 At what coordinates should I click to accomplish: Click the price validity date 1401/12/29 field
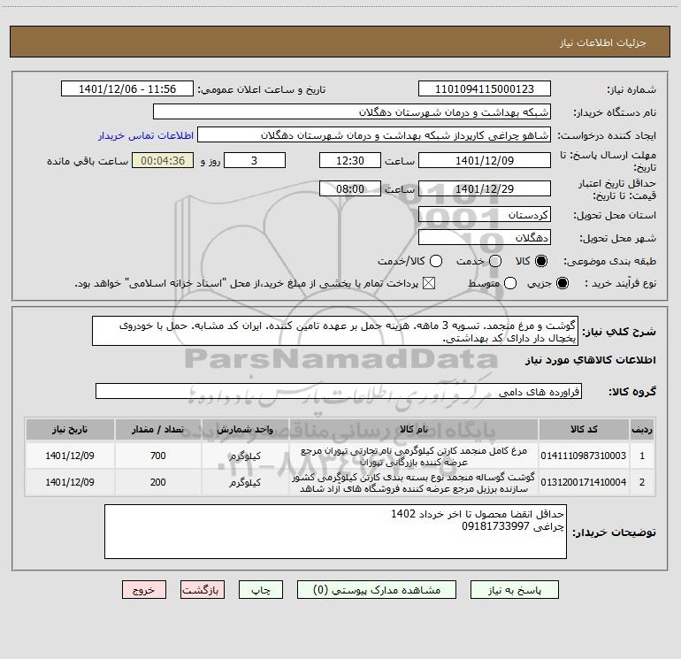point(485,189)
